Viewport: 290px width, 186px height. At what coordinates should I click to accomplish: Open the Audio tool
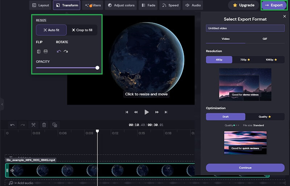click(x=193, y=5)
